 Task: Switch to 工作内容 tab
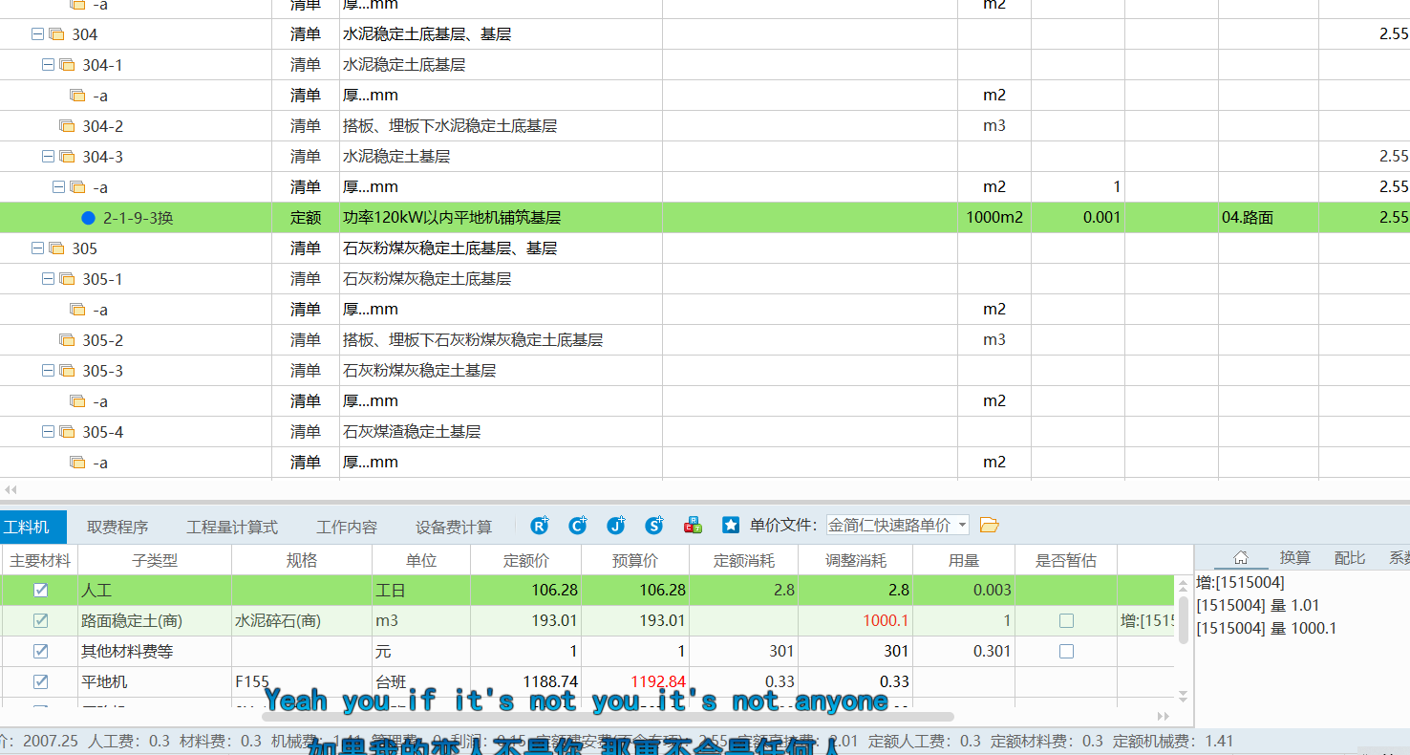[x=347, y=527]
